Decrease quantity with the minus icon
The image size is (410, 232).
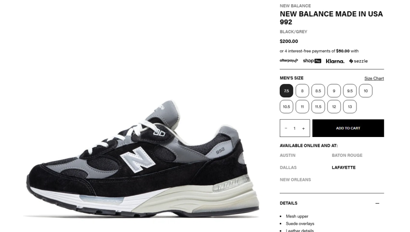[x=286, y=128]
